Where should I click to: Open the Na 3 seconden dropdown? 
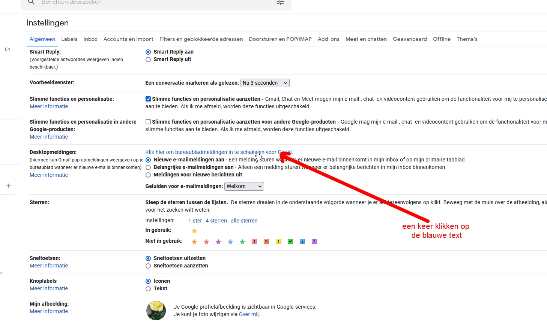[265, 83]
